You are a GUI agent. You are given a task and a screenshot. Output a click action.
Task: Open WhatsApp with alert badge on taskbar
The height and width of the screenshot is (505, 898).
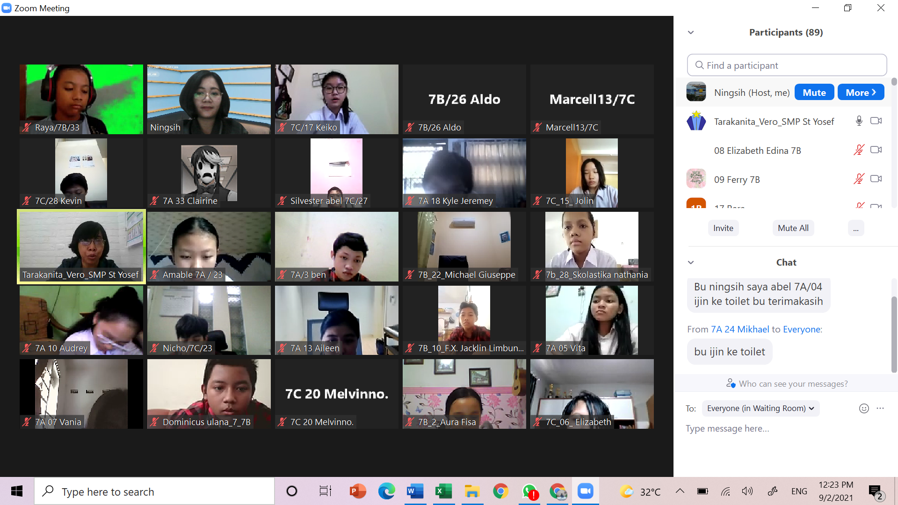coord(530,491)
